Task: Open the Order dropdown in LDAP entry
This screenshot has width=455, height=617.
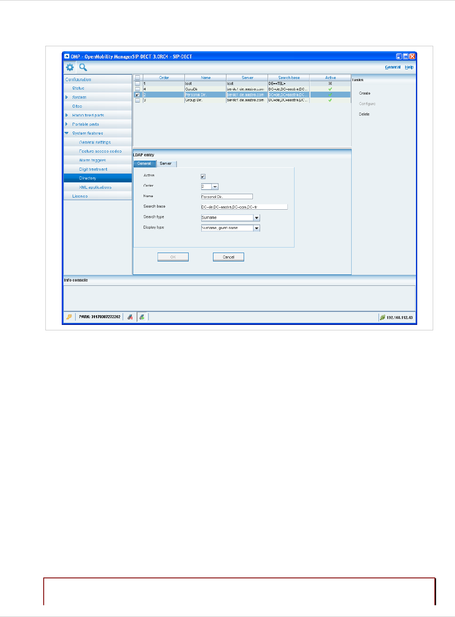Action: coord(215,187)
